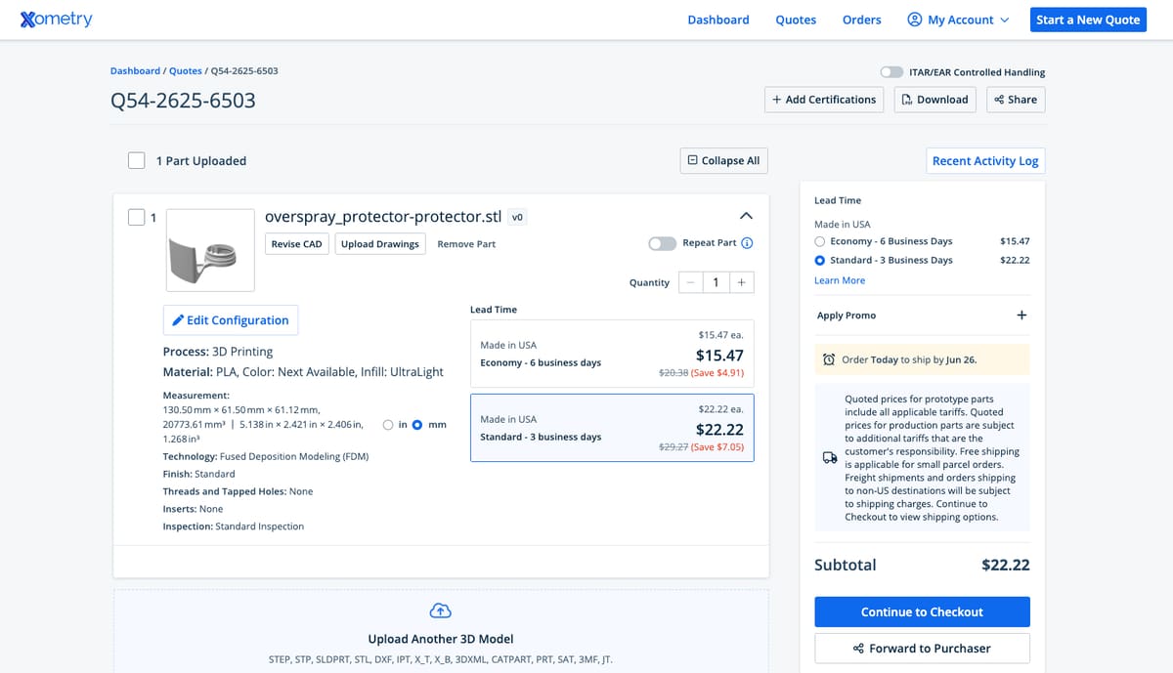The image size is (1173, 673).
Task: Click the Collapse All minus-box icon
Action: click(x=693, y=160)
